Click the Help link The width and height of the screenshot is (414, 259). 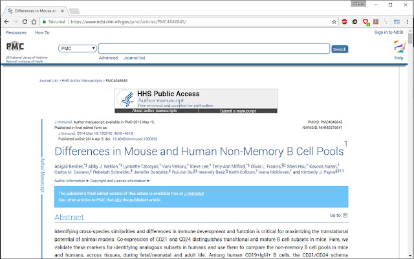(398, 58)
